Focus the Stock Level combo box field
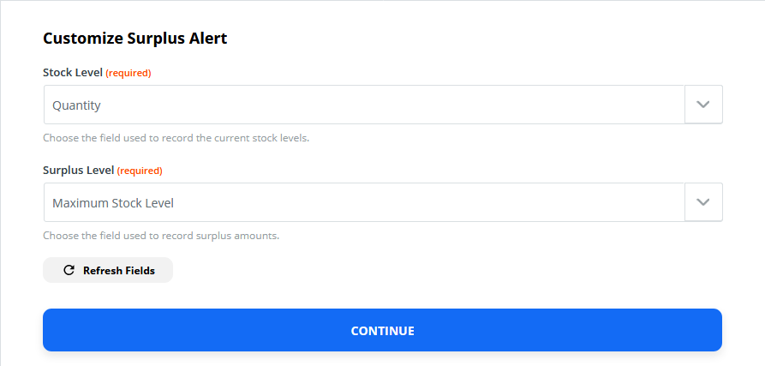The image size is (765, 366). pyautogui.click(x=364, y=105)
